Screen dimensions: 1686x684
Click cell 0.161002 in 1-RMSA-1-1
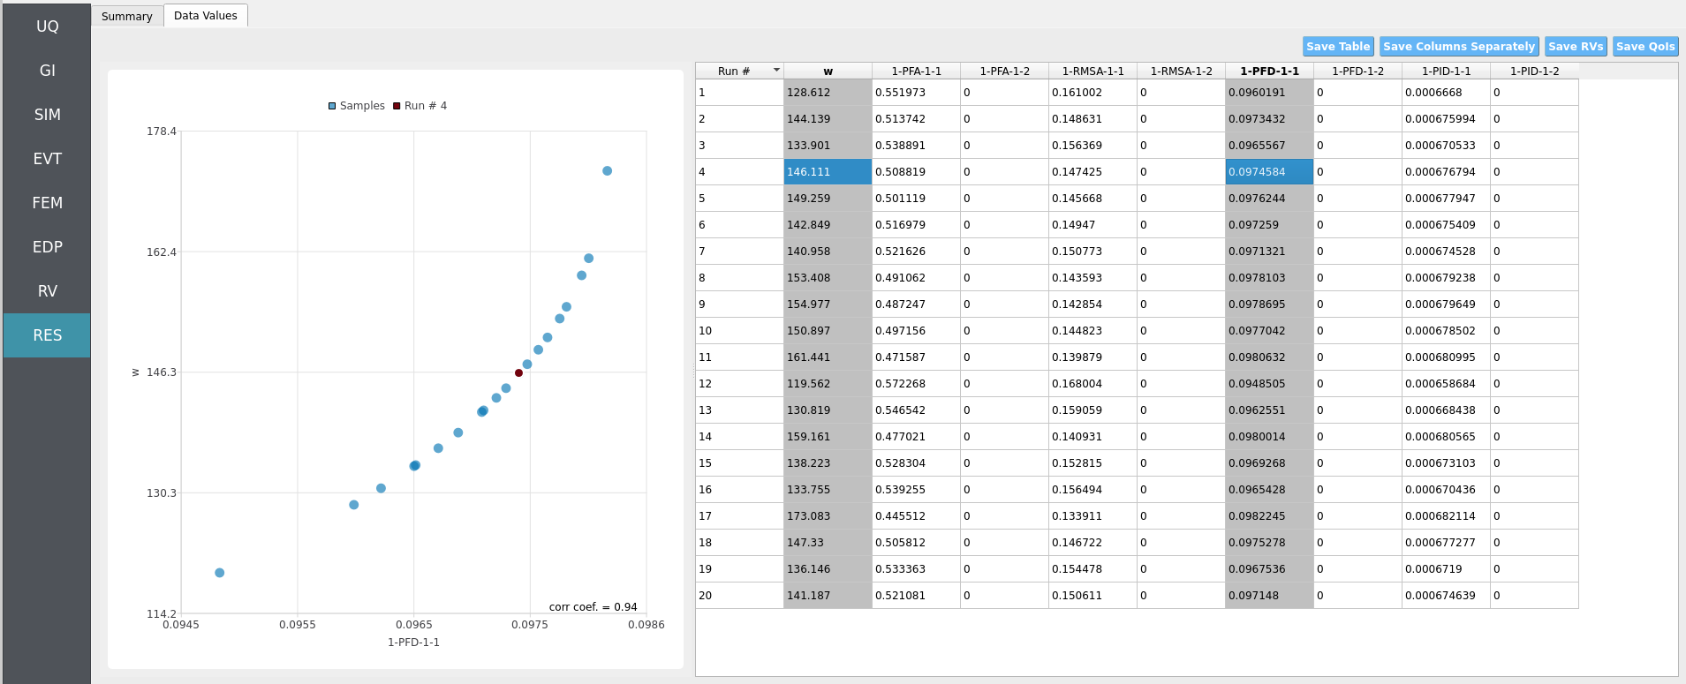(x=1092, y=93)
